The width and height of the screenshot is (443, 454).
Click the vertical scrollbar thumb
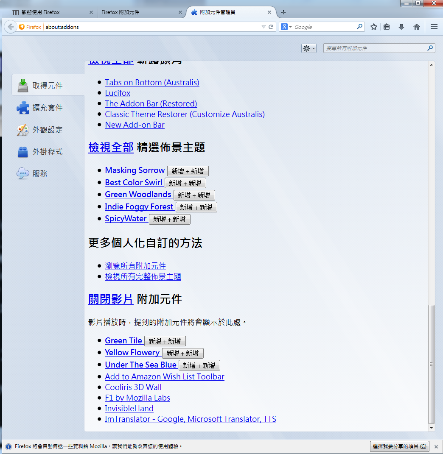tap(432, 364)
